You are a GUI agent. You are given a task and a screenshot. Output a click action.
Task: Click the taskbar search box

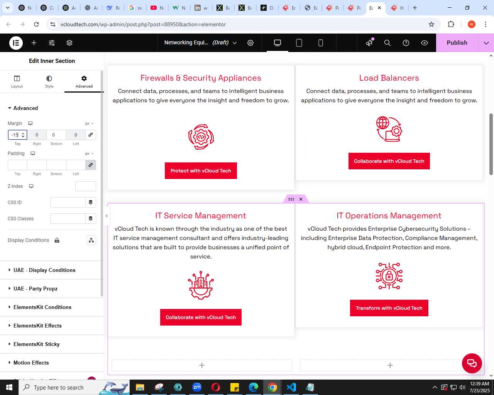74,387
